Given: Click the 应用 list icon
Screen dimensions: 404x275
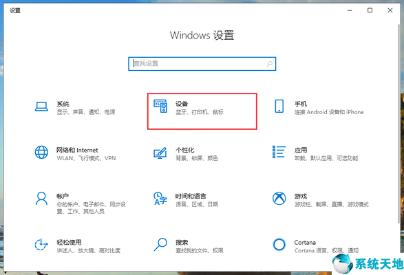Looking at the screenshot, I should (279, 152).
